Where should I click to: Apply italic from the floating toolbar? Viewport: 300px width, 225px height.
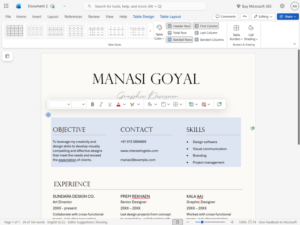101,104
